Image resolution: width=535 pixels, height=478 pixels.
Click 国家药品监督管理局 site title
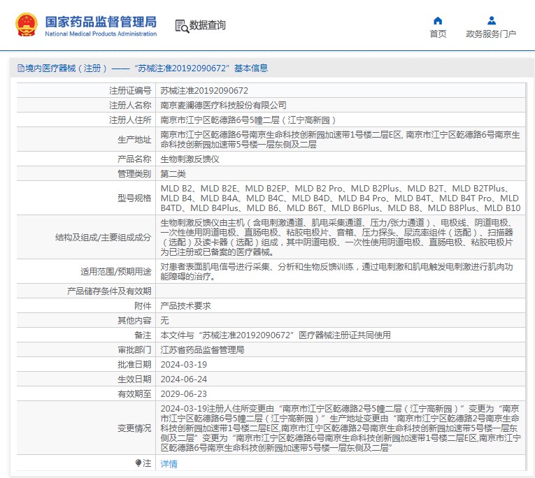coord(101,21)
